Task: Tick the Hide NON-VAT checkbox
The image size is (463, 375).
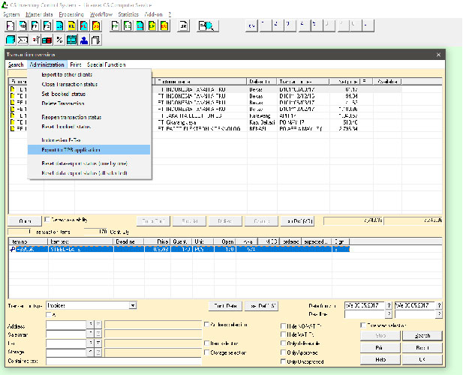Action: point(283,325)
